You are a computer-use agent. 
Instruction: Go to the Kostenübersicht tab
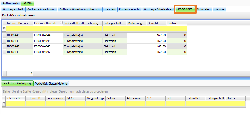tap(130, 9)
